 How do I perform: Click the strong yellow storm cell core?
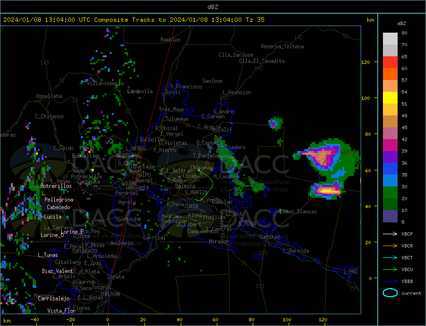tap(327, 191)
